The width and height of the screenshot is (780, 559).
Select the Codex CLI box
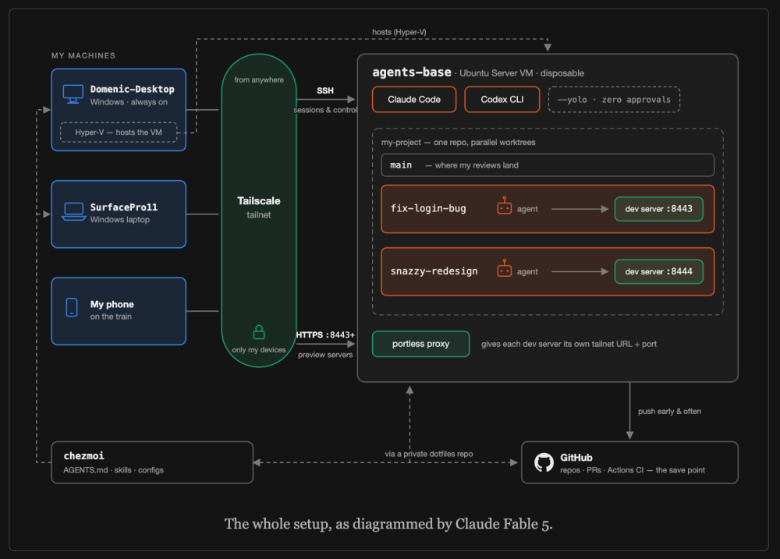click(502, 100)
